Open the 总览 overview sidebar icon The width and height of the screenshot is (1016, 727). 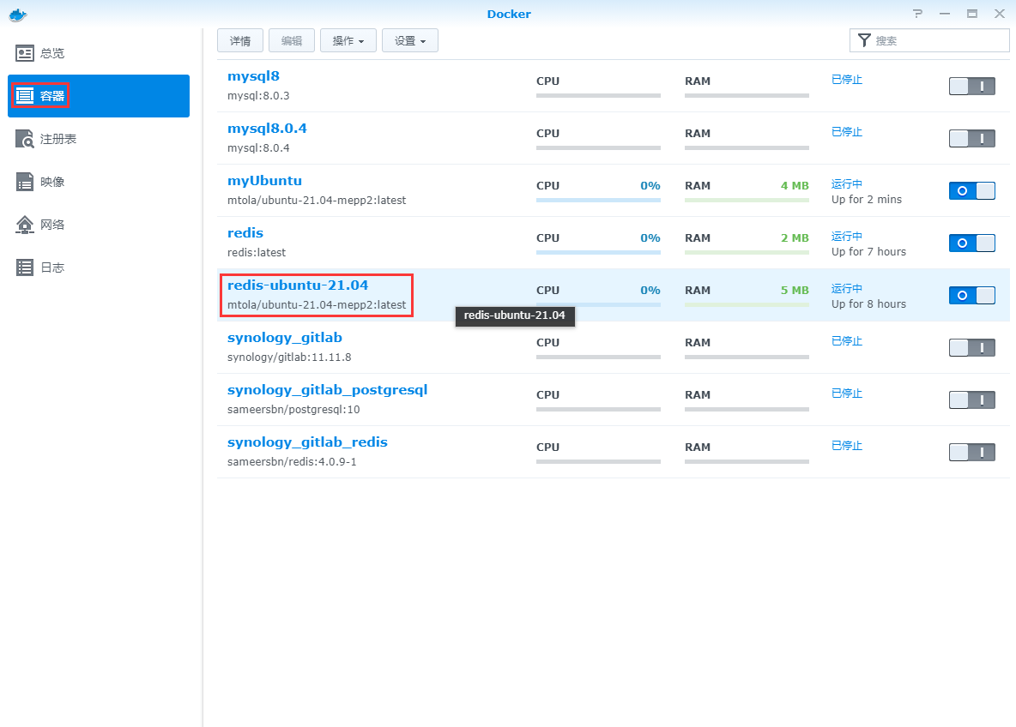click(x=26, y=53)
